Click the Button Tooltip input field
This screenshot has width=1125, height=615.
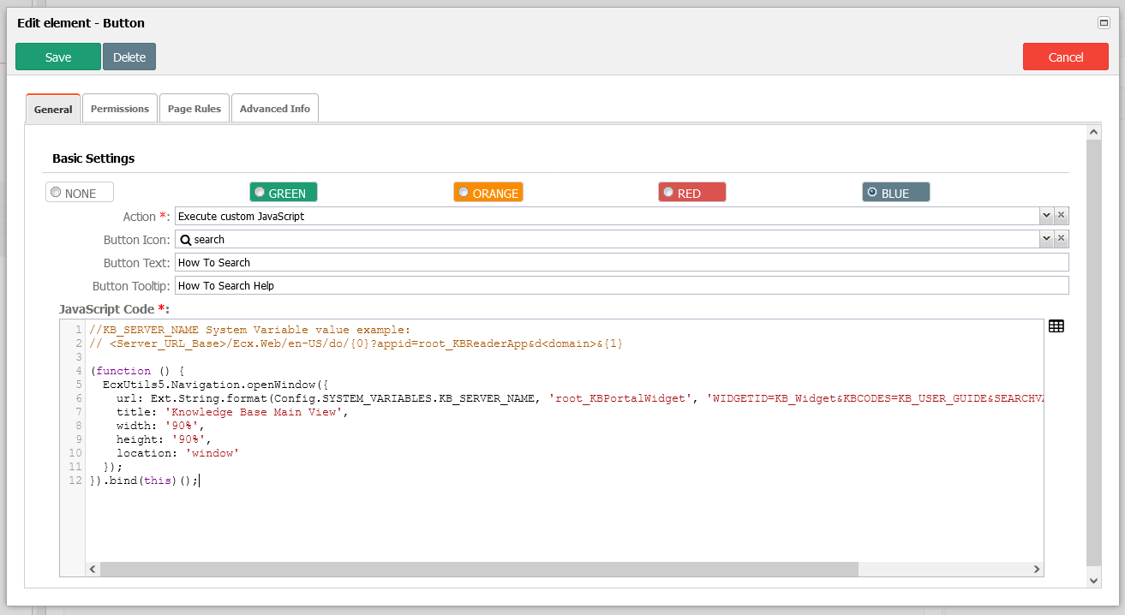622,285
